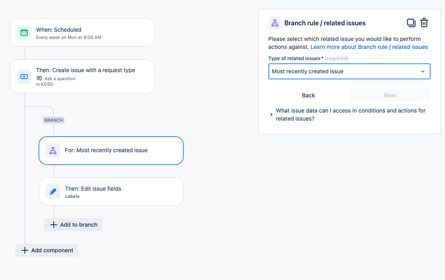This screenshot has width=445, height=280.
Task: Select the For: Most recently created issue card
Action: (116, 151)
